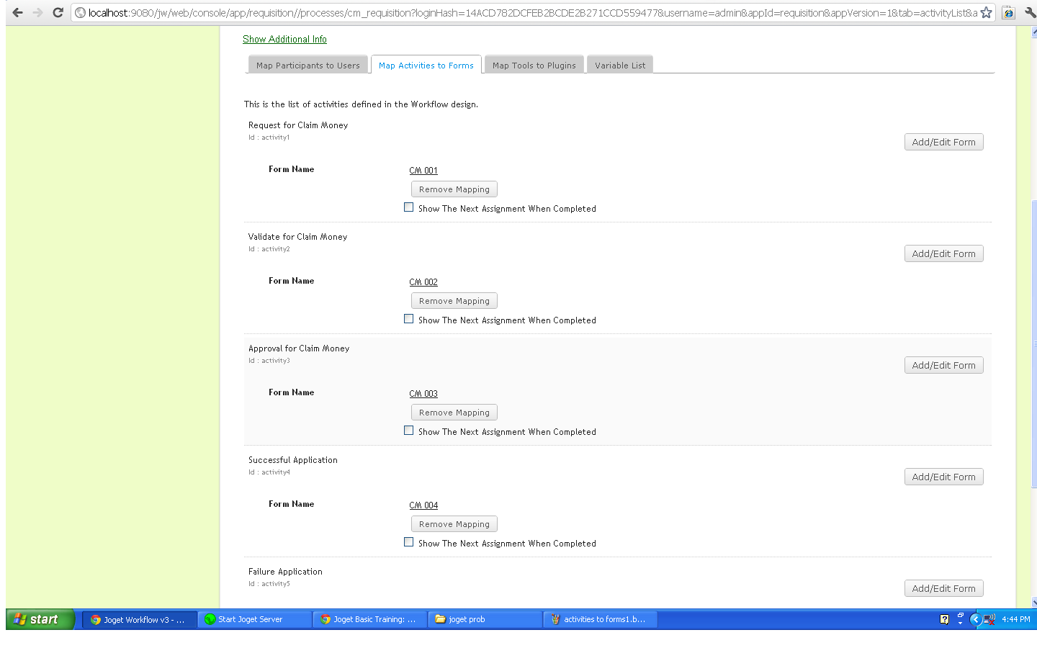This screenshot has width=1037, height=648.
Task: Open the CM 002 form link
Action: (x=423, y=282)
